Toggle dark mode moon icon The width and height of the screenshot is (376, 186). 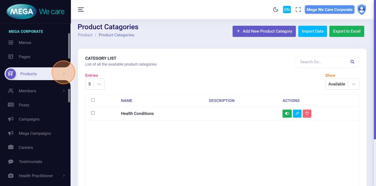(x=276, y=9)
